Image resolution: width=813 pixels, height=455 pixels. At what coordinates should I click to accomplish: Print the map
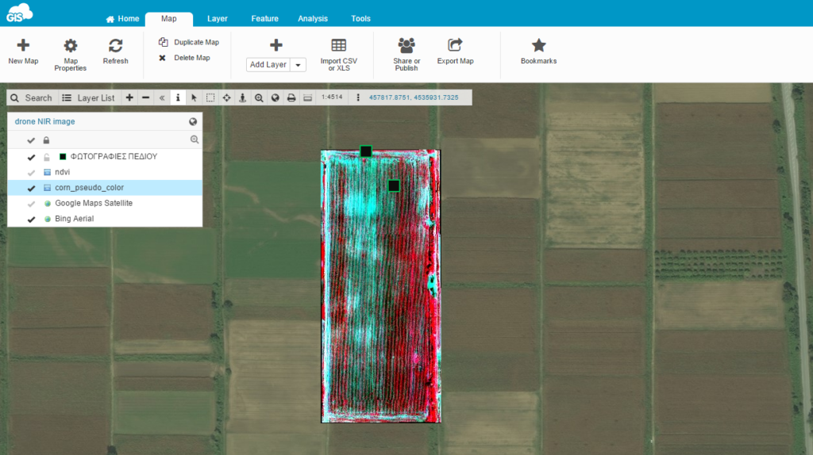[291, 97]
